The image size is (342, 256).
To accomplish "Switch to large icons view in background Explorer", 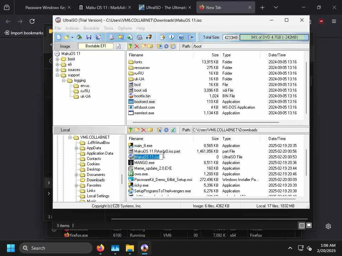I will coord(309,226).
